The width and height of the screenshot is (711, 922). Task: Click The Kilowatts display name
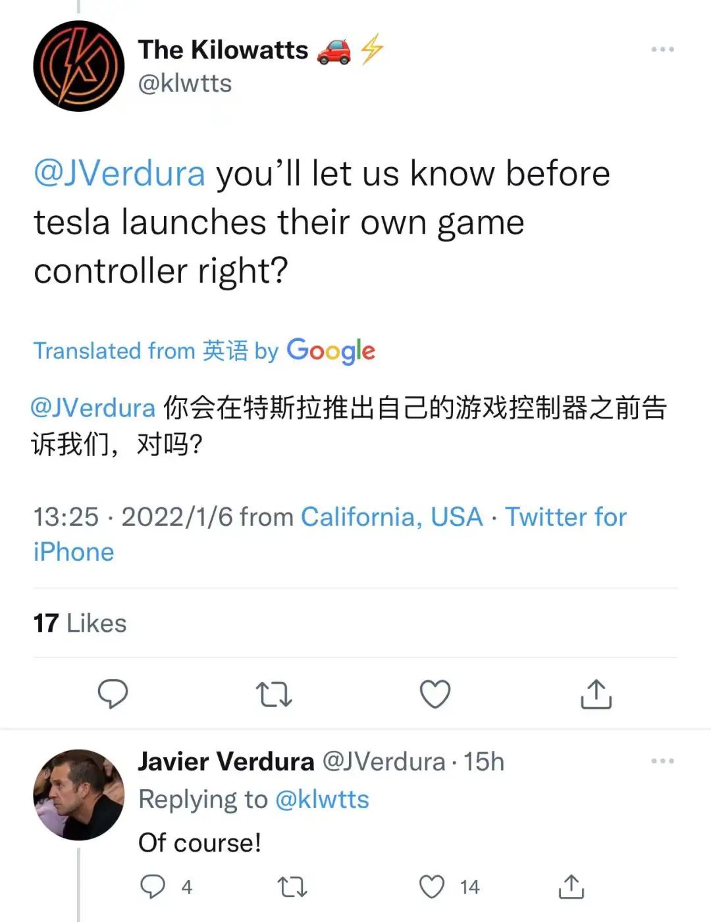tap(223, 50)
